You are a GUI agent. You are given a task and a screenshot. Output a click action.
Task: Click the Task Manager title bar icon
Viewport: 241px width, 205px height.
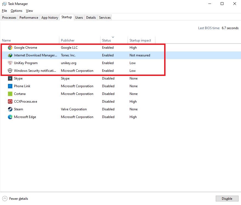[4, 4]
